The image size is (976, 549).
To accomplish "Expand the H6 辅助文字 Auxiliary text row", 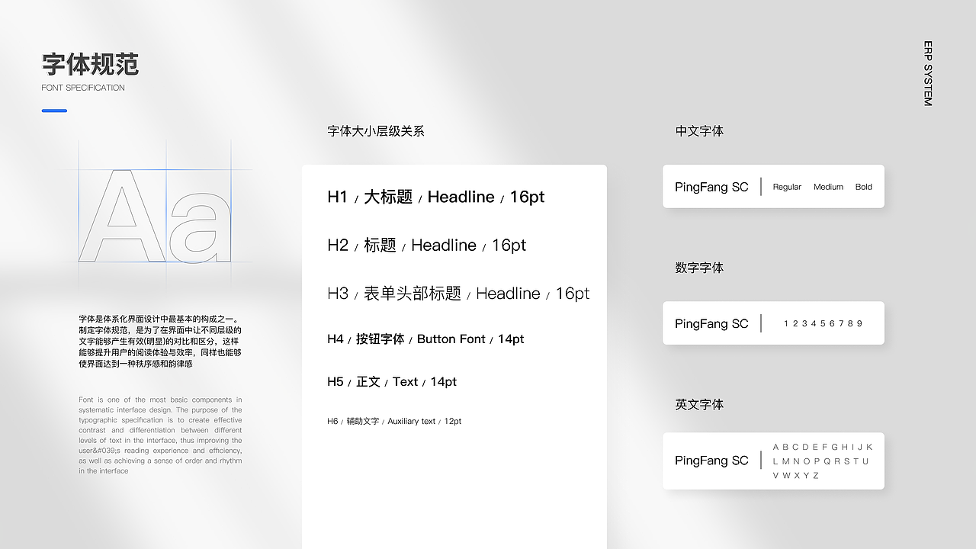I will [x=392, y=421].
